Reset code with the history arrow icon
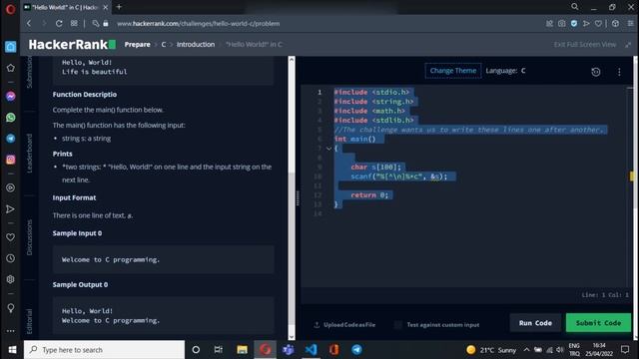This screenshot has width=639, height=359. [x=596, y=72]
